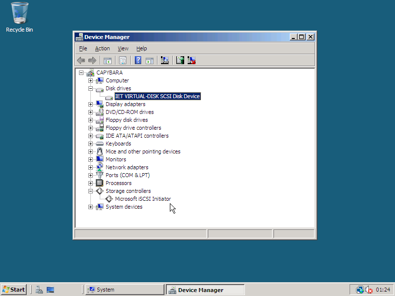Select the Update Driver Software toolbar icon
The height and width of the screenshot is (296, 395).
coord(180,60)
